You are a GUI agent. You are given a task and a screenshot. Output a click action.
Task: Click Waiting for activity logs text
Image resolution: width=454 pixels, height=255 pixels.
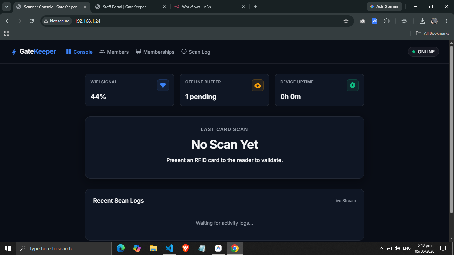click(x=224, y=223)
